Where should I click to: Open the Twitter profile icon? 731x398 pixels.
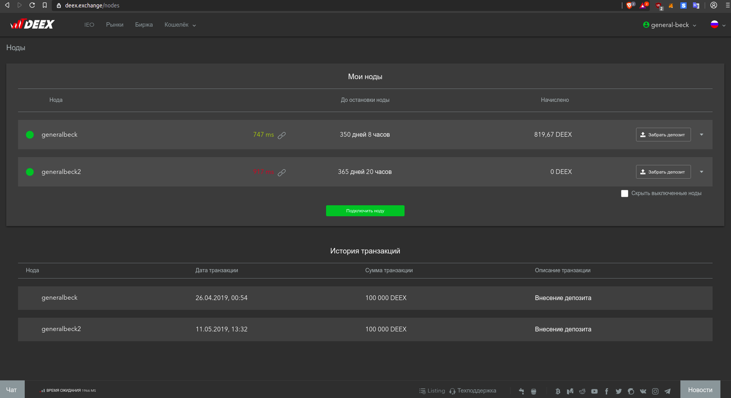(x=619, y=391)
